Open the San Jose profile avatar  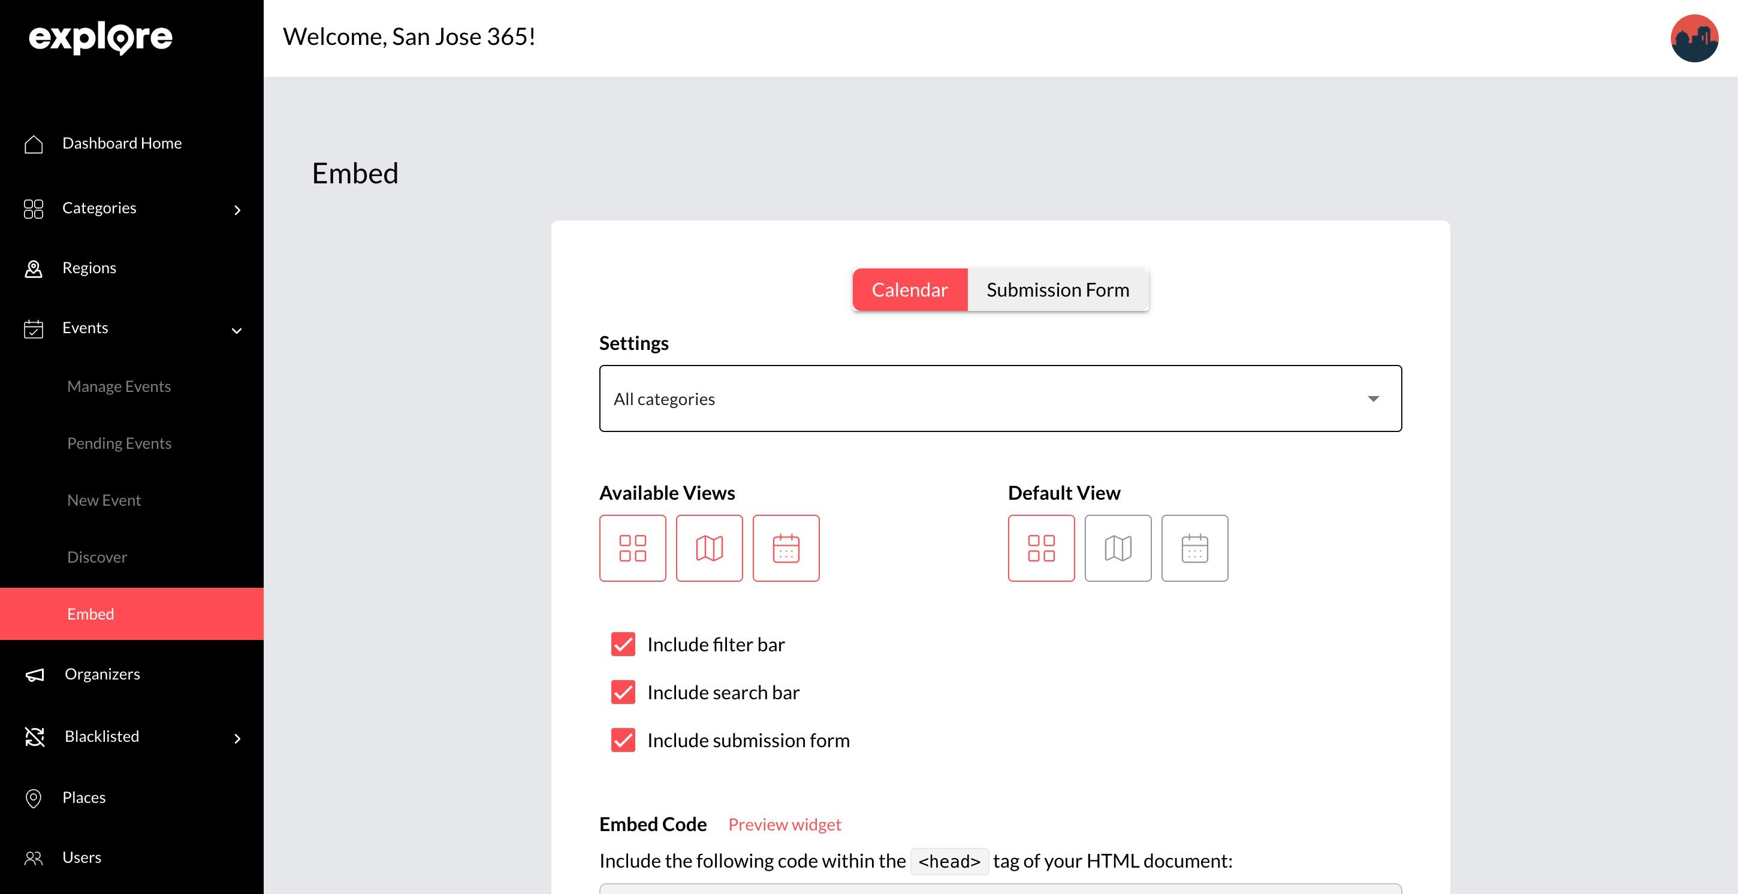1694,38
